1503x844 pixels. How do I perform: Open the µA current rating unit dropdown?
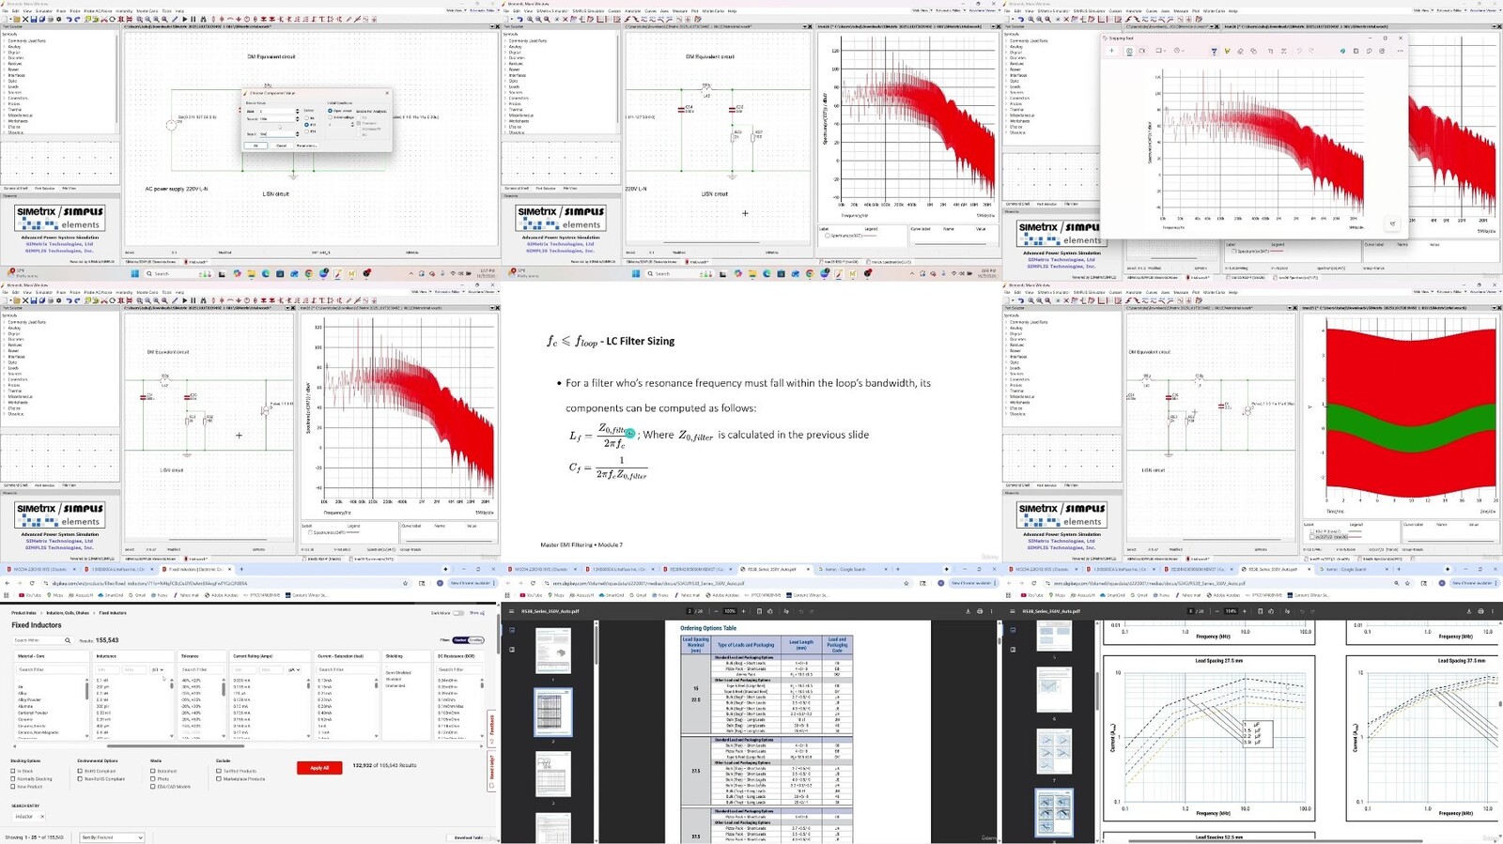tap(293, 669)
